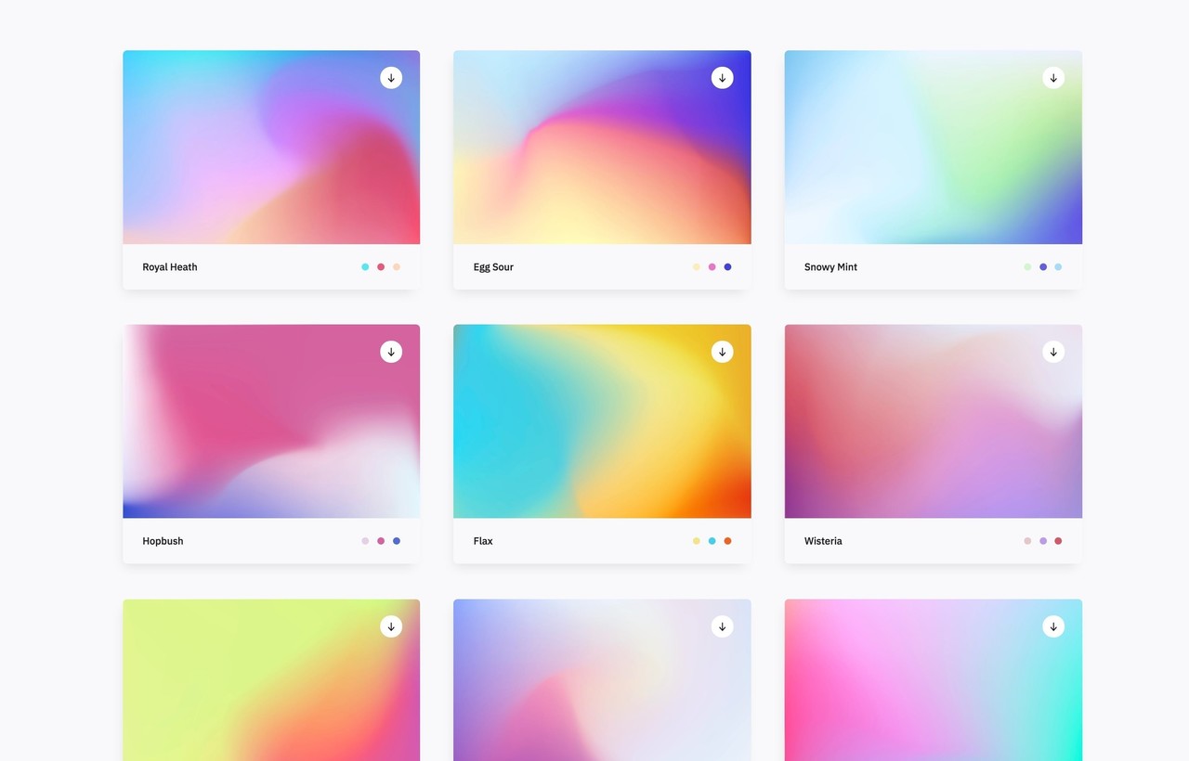This screenshot has height=761, width=1189.
Task: Pick the pale pink swatch of Hopbush
Action: 365,541
